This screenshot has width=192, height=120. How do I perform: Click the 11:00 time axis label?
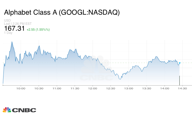click(57, 89)
